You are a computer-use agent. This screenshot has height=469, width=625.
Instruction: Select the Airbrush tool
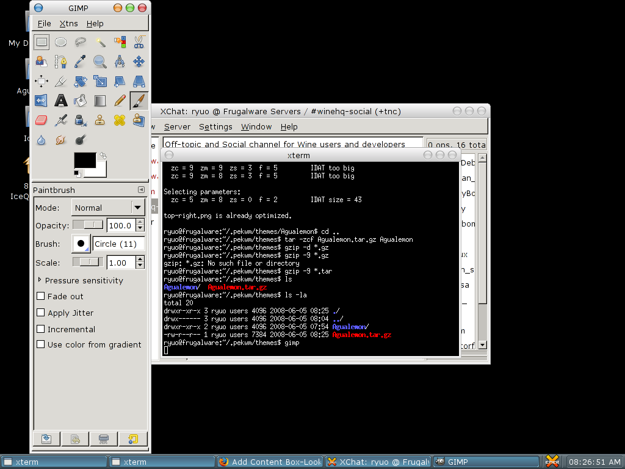(60, 120)
